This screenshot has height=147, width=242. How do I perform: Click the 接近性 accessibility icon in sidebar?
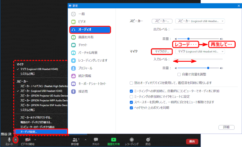tap(74, 91)
